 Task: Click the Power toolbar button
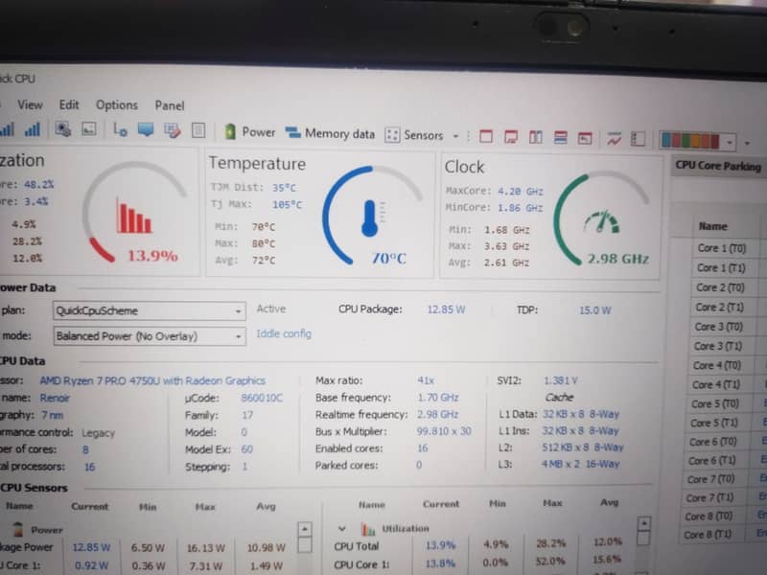249,133
